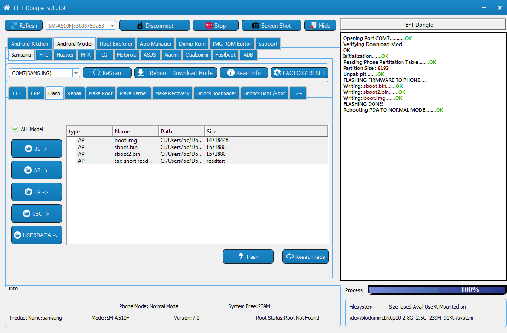
Task: Select the MTK tab
Action: (86, 55)
